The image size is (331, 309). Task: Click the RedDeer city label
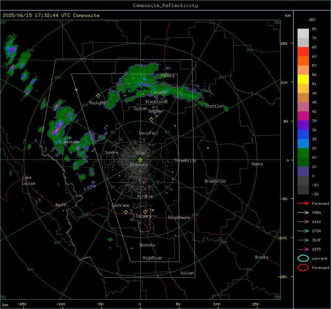[156, 111]
